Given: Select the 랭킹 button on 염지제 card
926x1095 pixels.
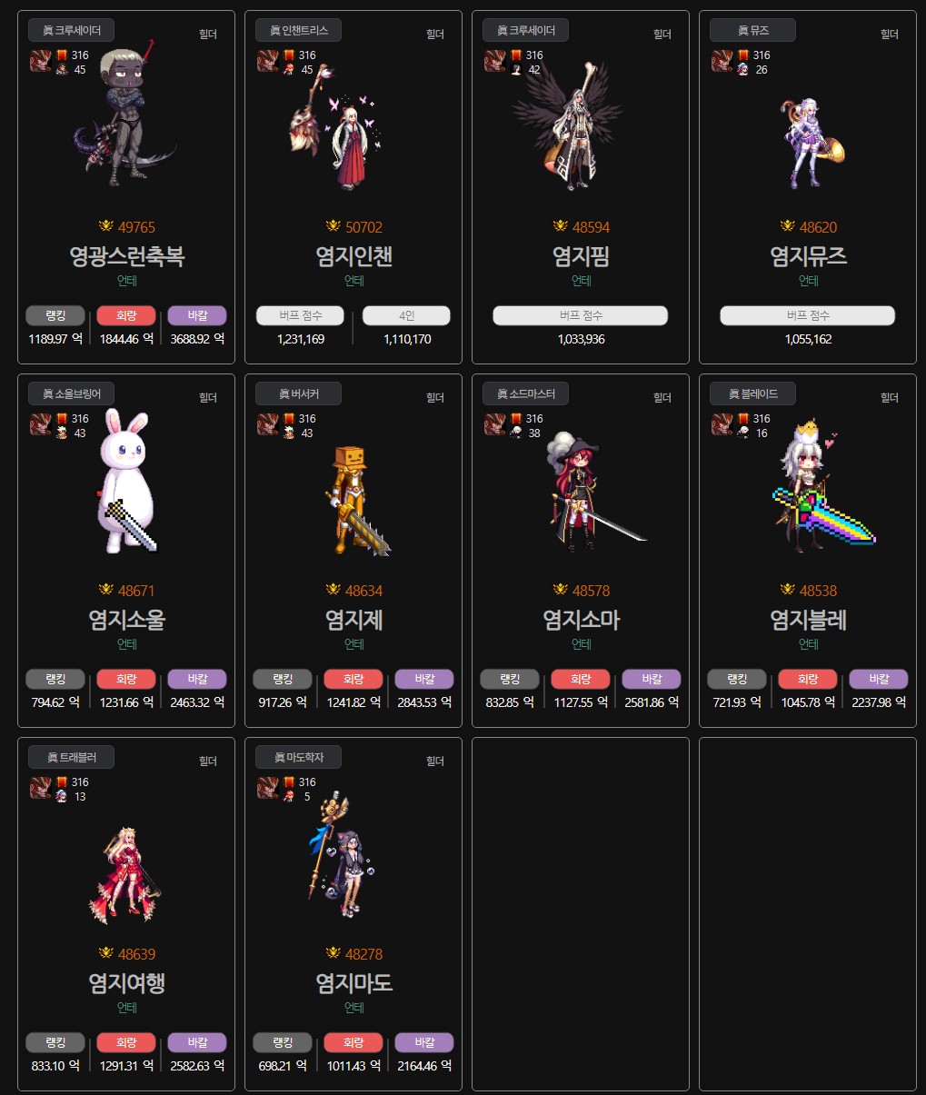Looking at the screenshot, I should point(283,679).
